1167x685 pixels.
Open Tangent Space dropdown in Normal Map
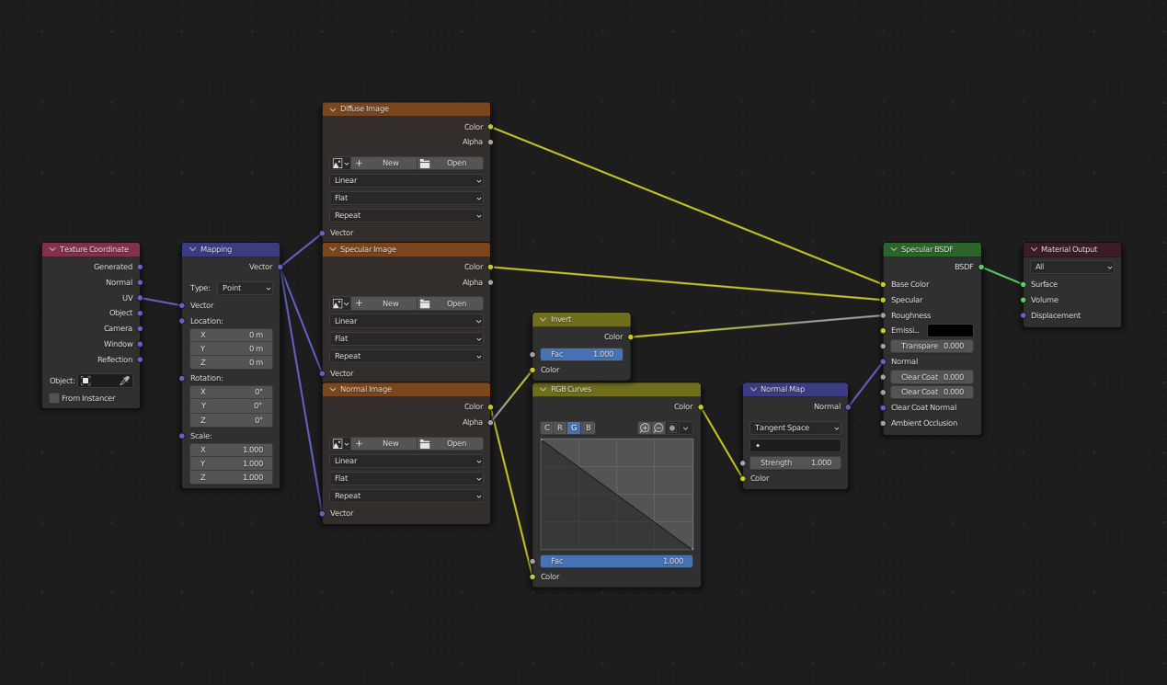(x=795, y=428)
